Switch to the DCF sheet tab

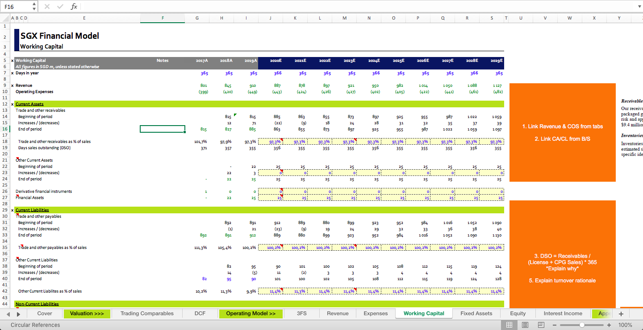tap(200, 314)
